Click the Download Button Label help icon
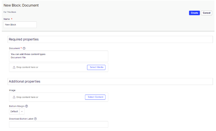This screenshot has width=216, height=131. pos(35,119)
